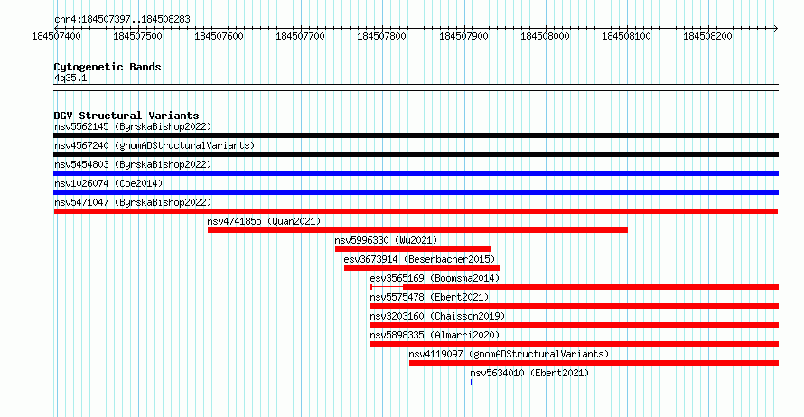The height and width of the screenshot is (417, 804).
Task: Select the 4q35.1 band label
Action: (x=70, y=79)
